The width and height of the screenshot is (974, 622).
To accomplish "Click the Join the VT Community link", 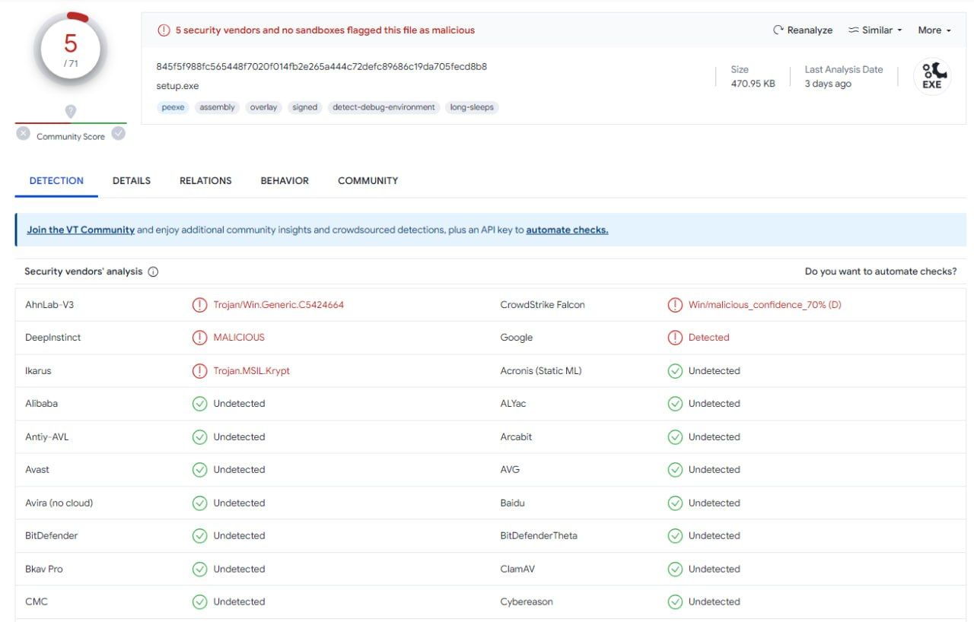I will [81, 230].
